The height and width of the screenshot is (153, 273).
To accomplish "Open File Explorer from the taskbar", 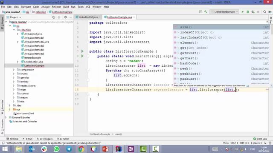I will click(19, 149).
